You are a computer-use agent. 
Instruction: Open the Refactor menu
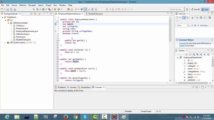point(23,5)
